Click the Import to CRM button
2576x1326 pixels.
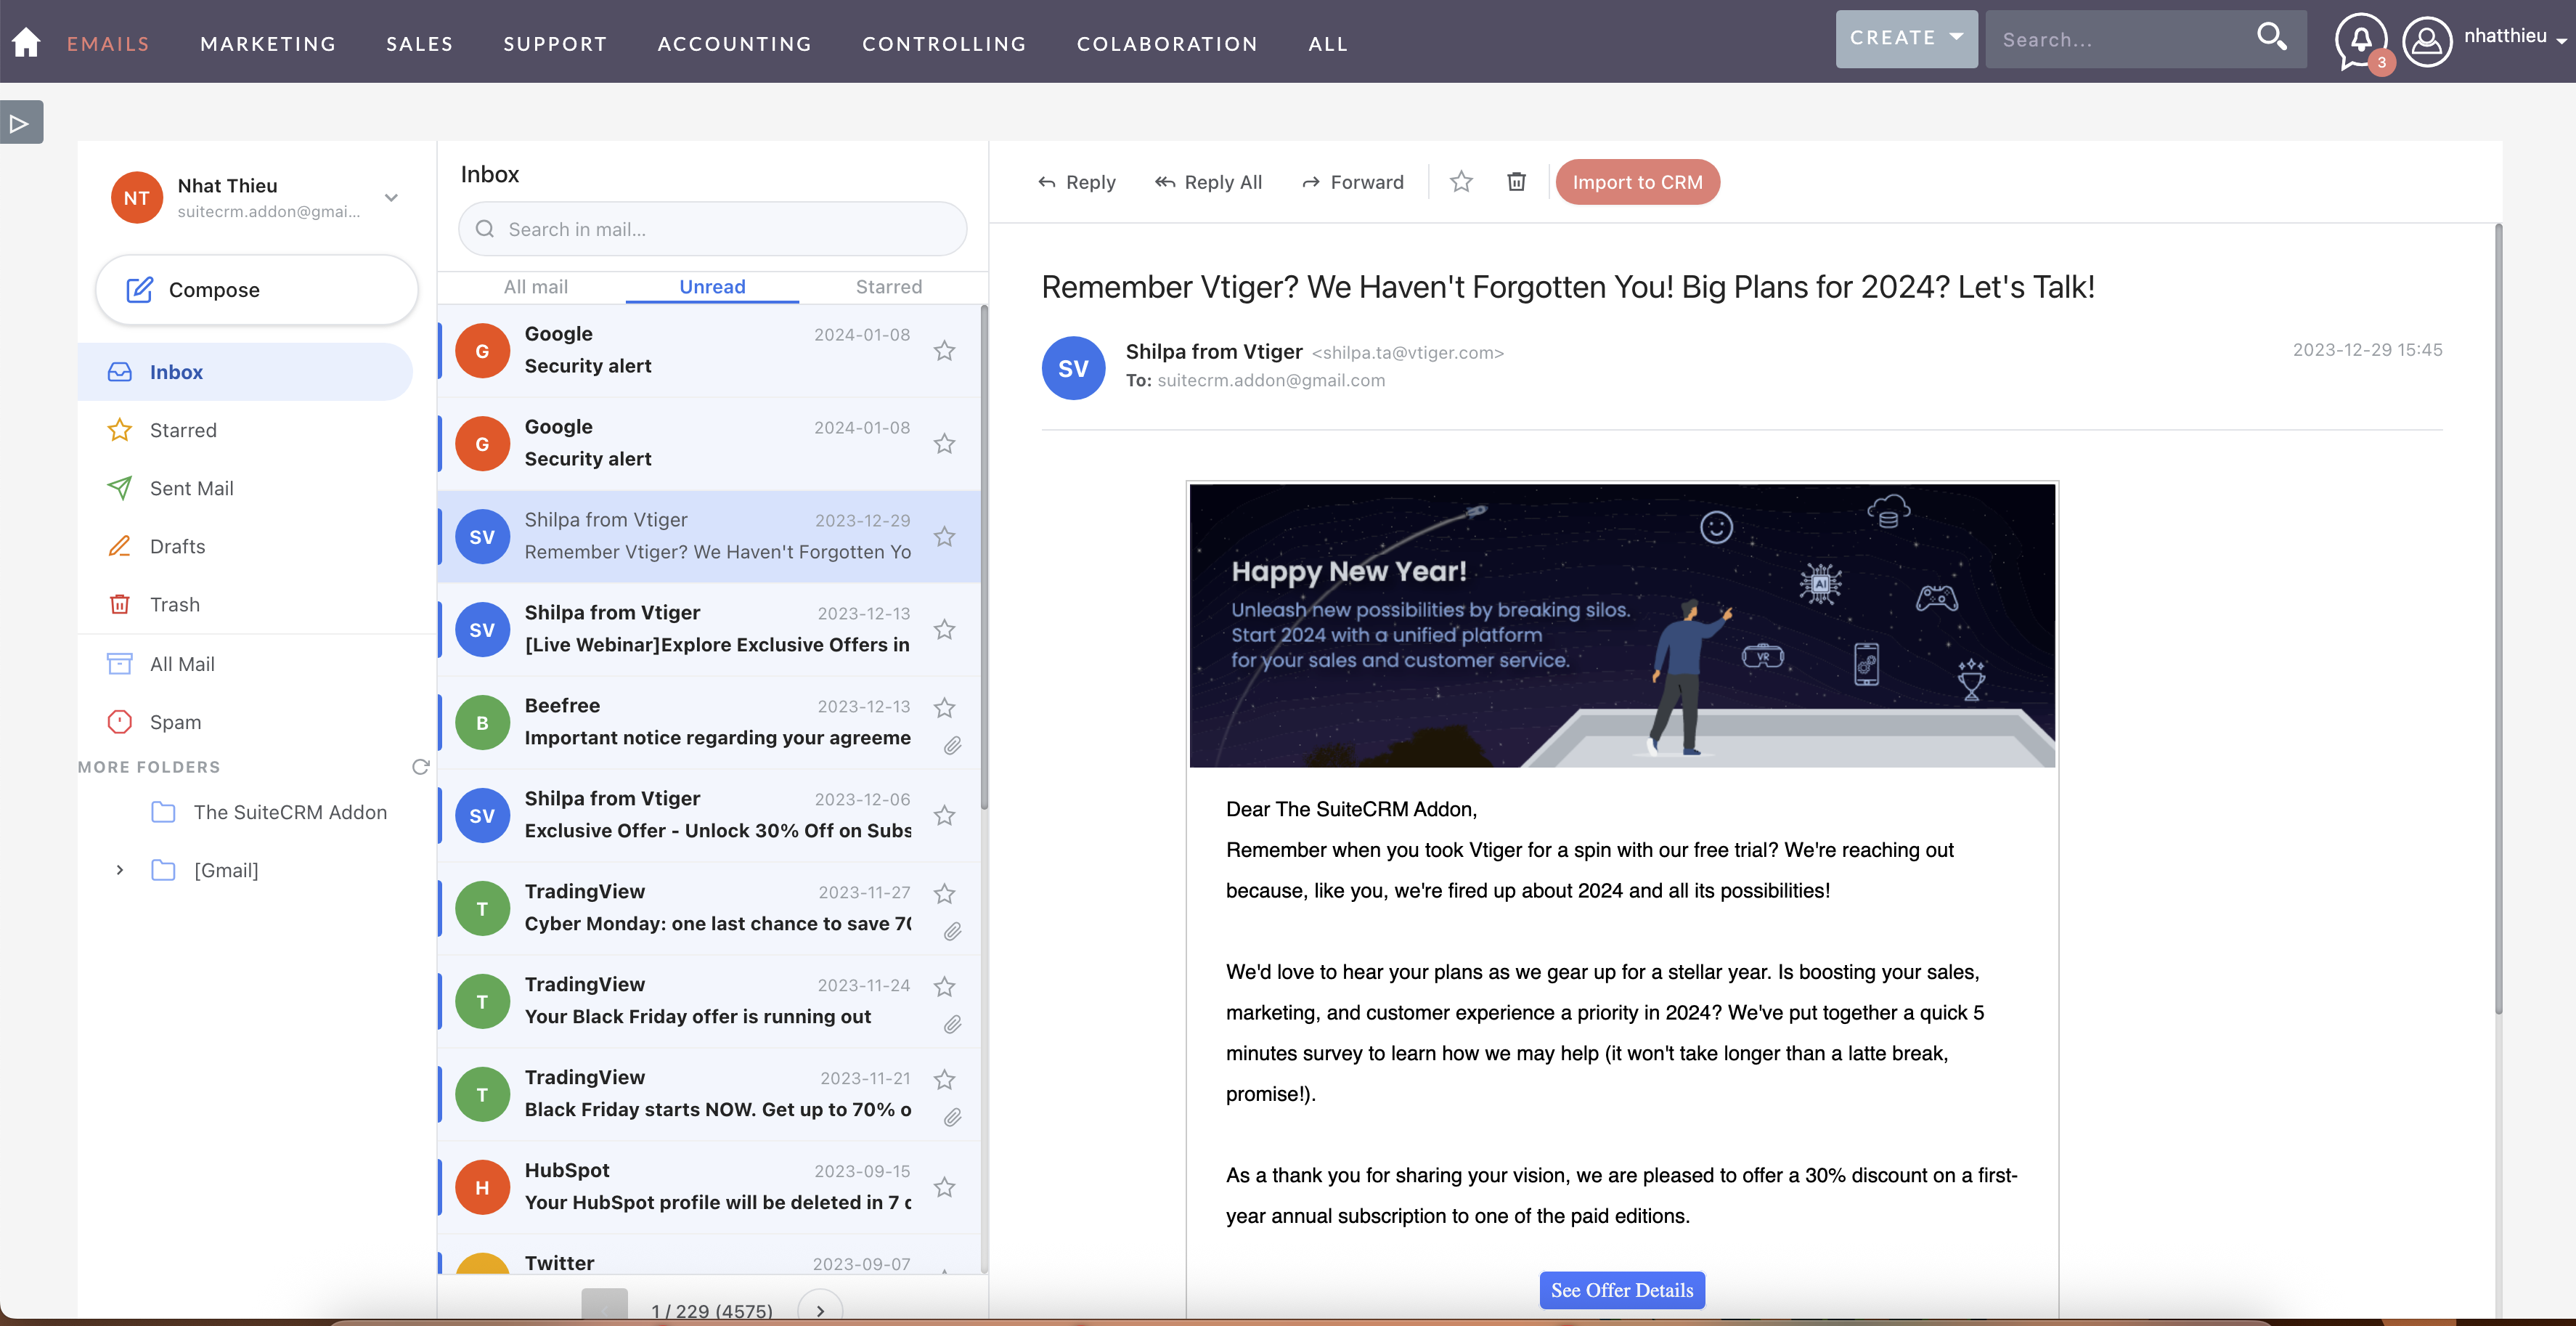tap(1637, 182)
